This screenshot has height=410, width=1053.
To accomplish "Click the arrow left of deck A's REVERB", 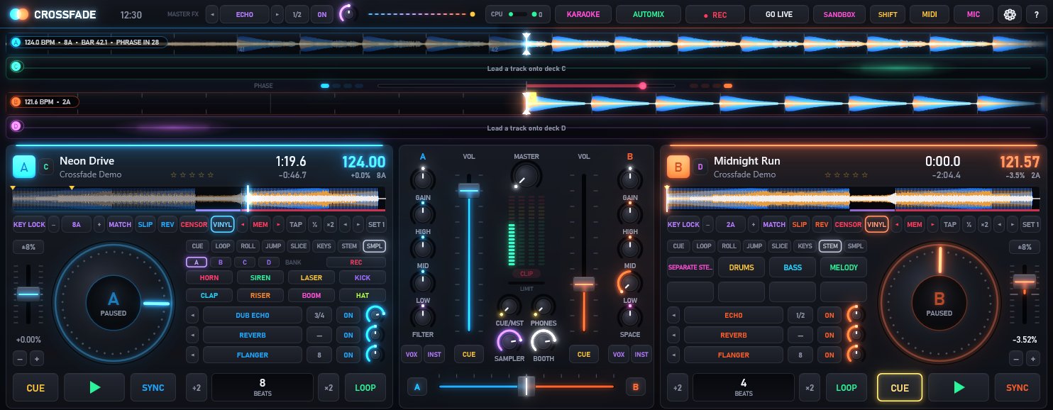I will pos(192,335).
